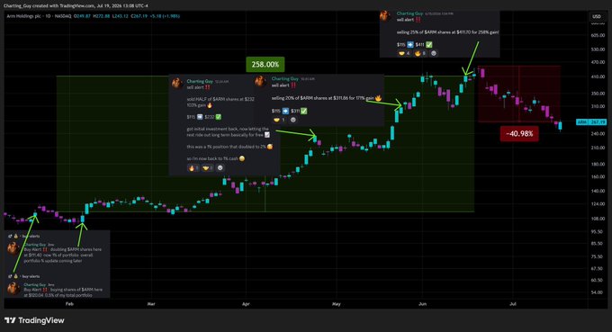Viewport: 612px width, 332px height.
Task: Click the 180.00 price axis label
Action: tap(598, 165)
